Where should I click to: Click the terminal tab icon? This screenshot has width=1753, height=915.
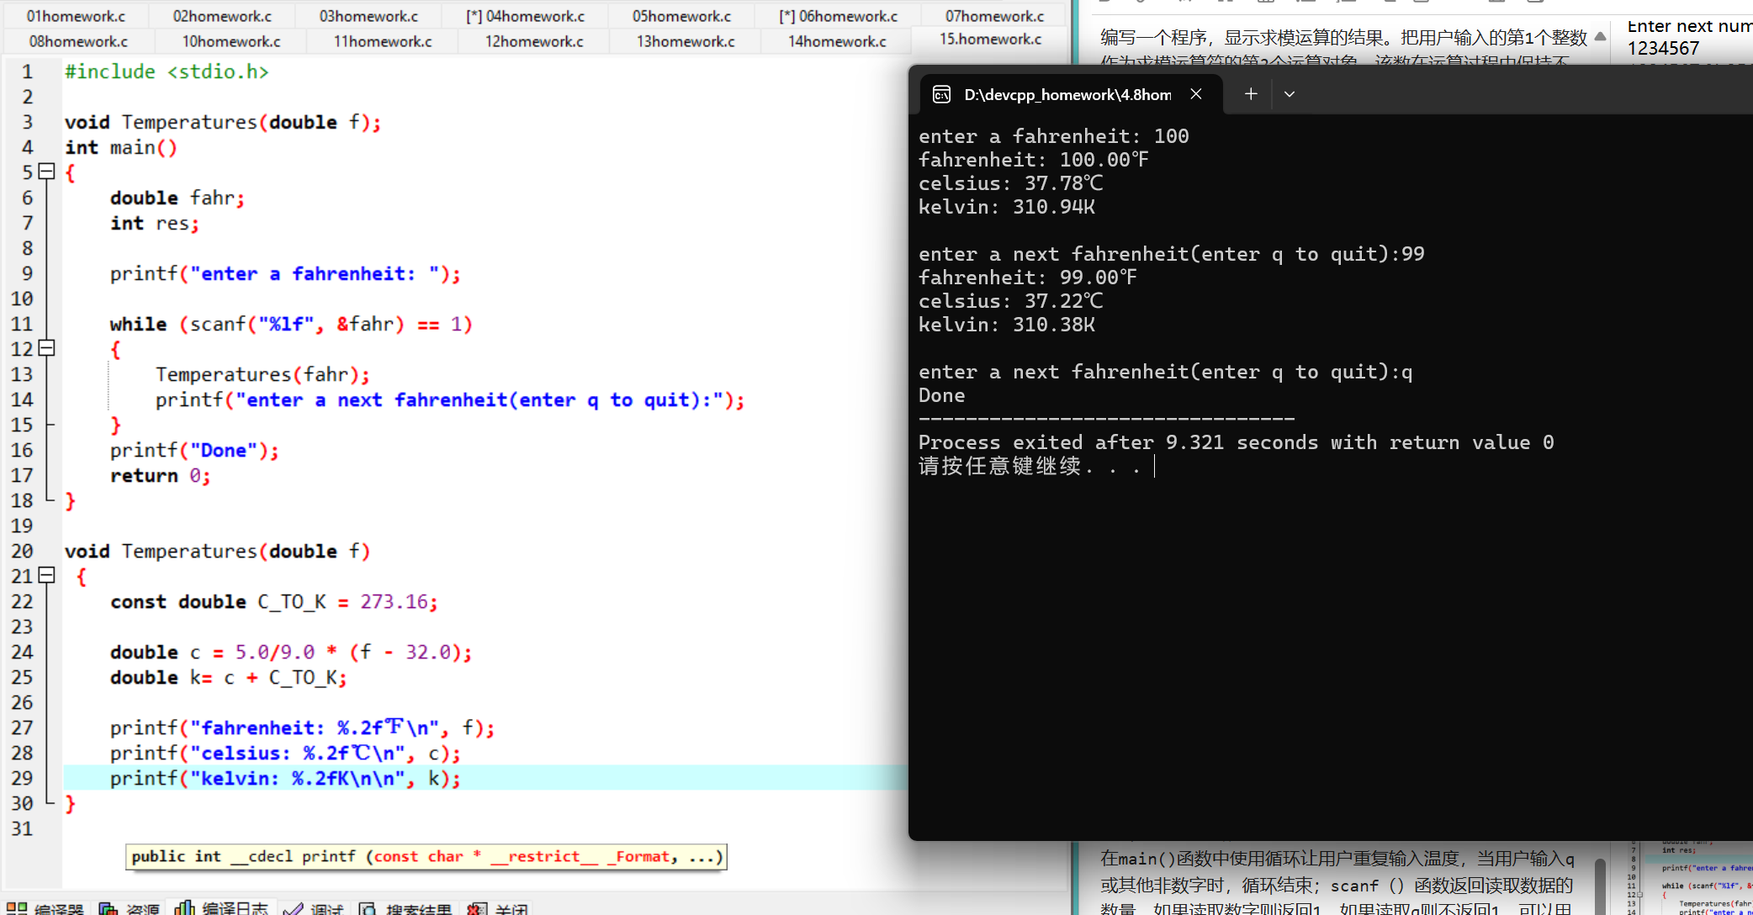point(941,94)
